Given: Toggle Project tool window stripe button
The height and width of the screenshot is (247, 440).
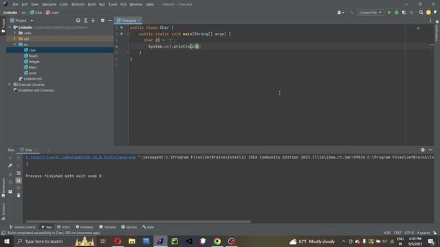Looking at the screenshot, I should [x=3, y=26].
